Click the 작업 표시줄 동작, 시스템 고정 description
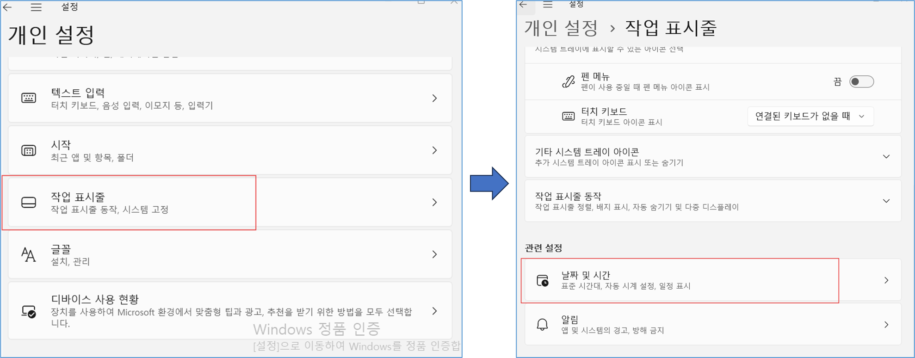Viewport: 915px width, 358px height. [110, 210]
